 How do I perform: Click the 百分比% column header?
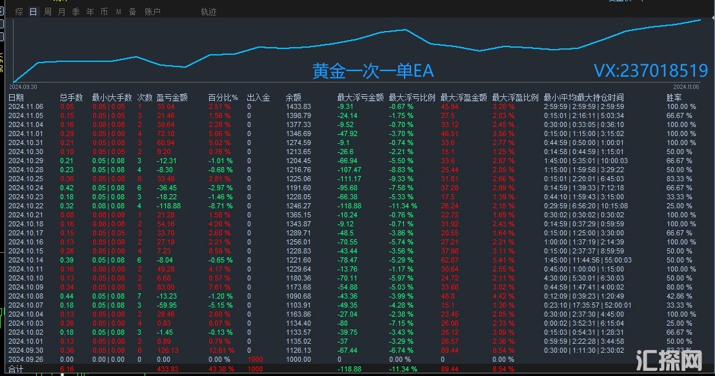[223, 97]
